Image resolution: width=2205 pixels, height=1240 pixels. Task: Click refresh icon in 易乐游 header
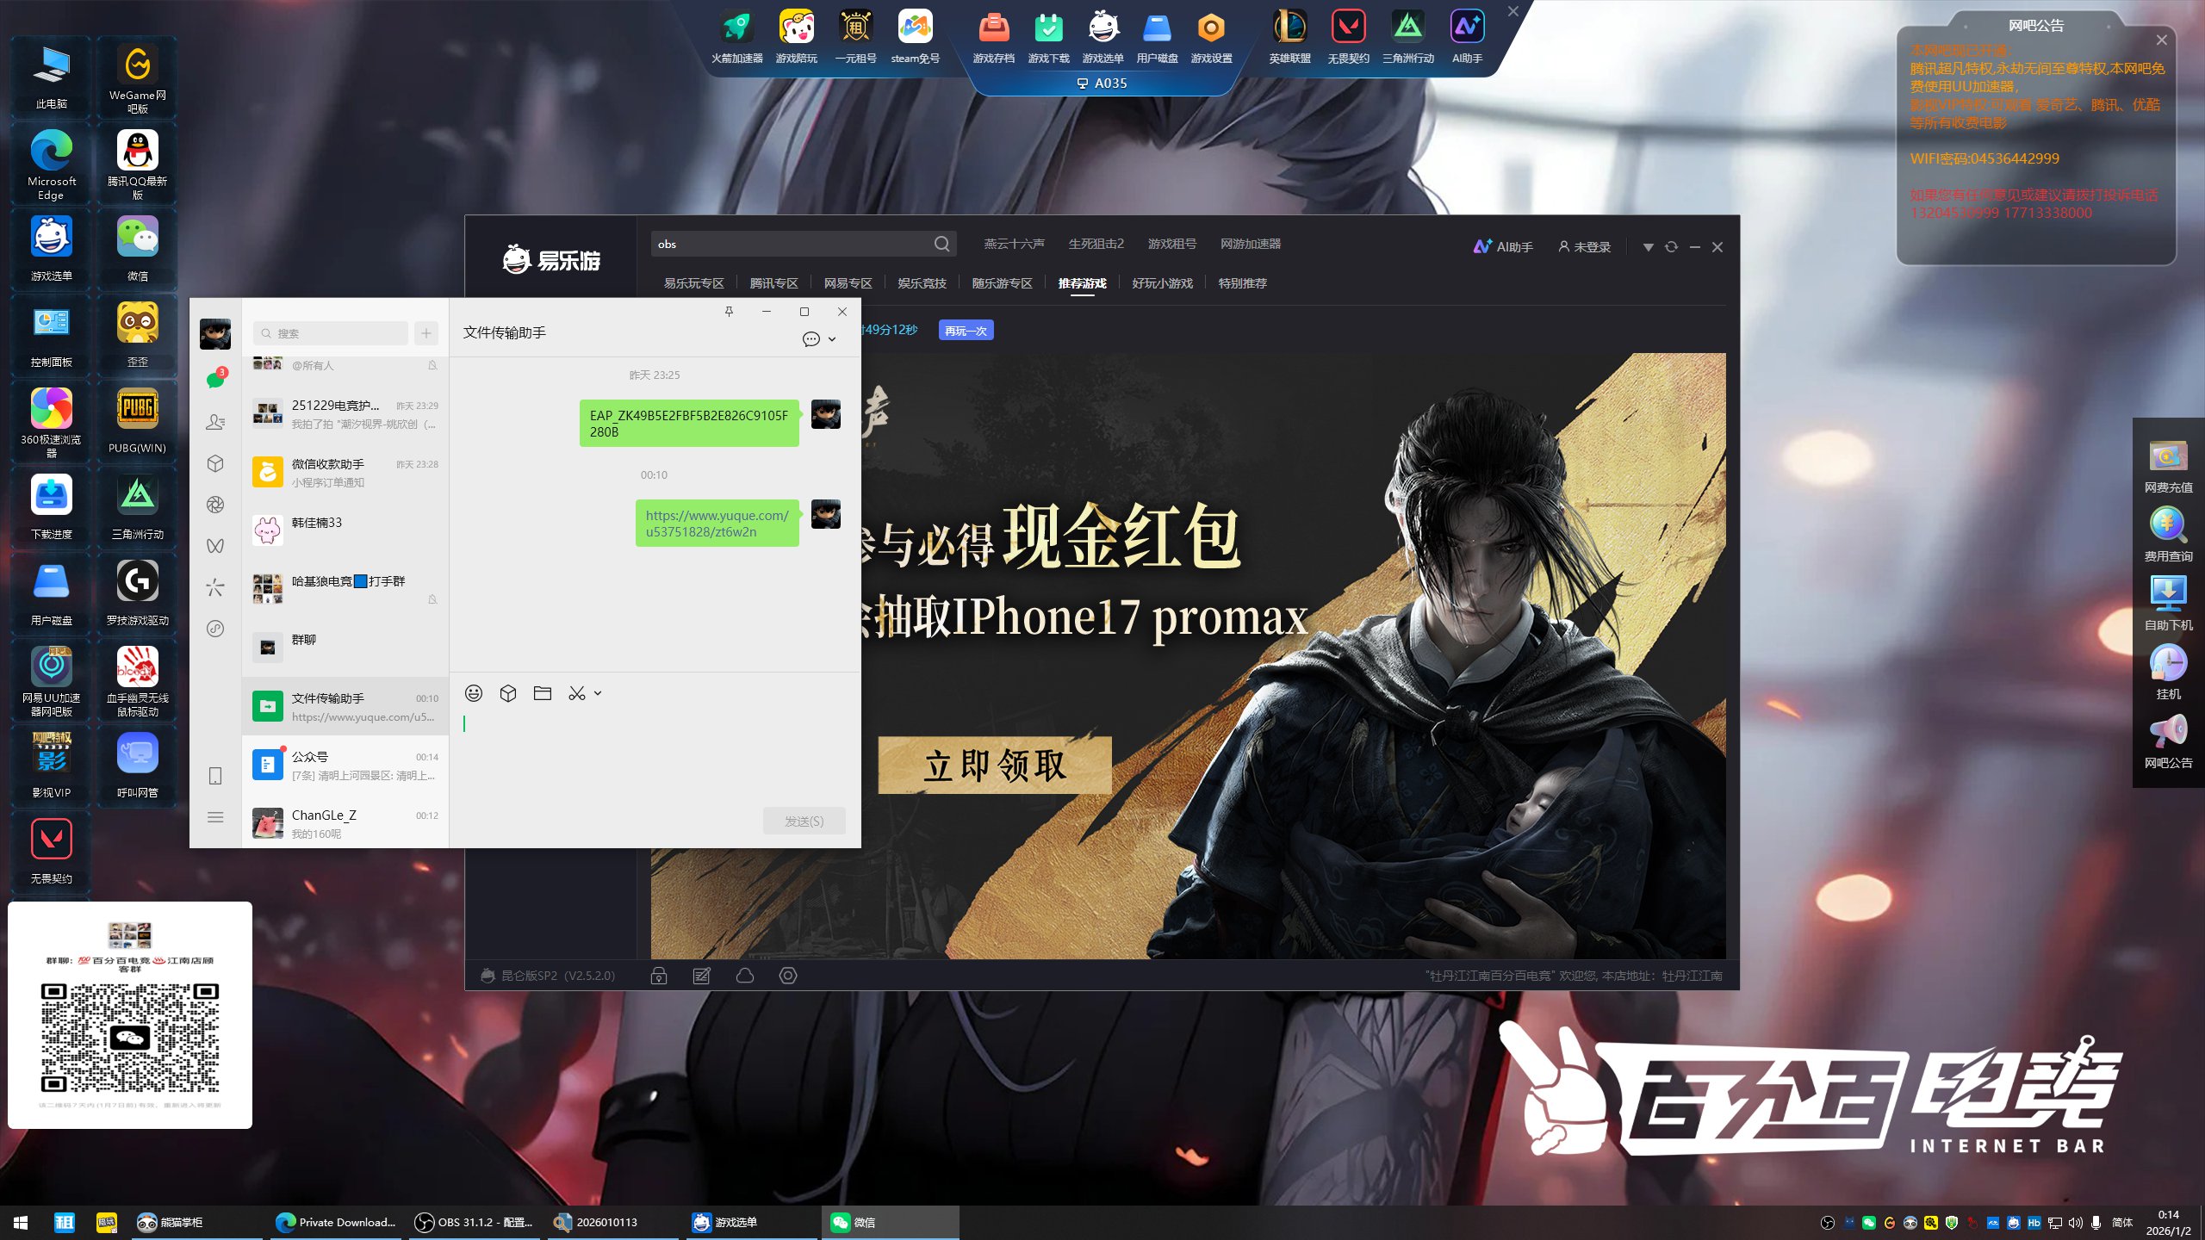pos(1671,247)
